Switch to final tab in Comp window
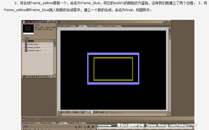The width and height of the screenshot is (209, 130). tap(81, 26)
